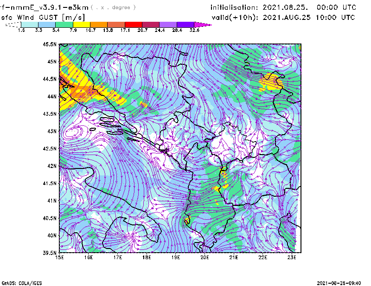Click the legend value '28.4'

coord(177,30)
